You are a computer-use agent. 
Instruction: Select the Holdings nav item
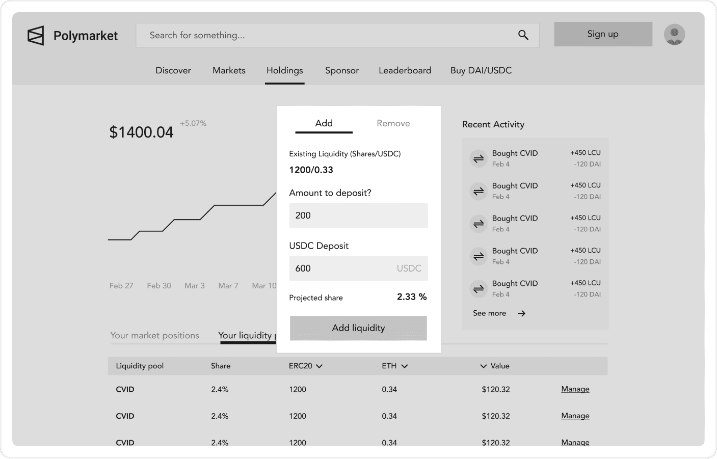pos(285,70)
